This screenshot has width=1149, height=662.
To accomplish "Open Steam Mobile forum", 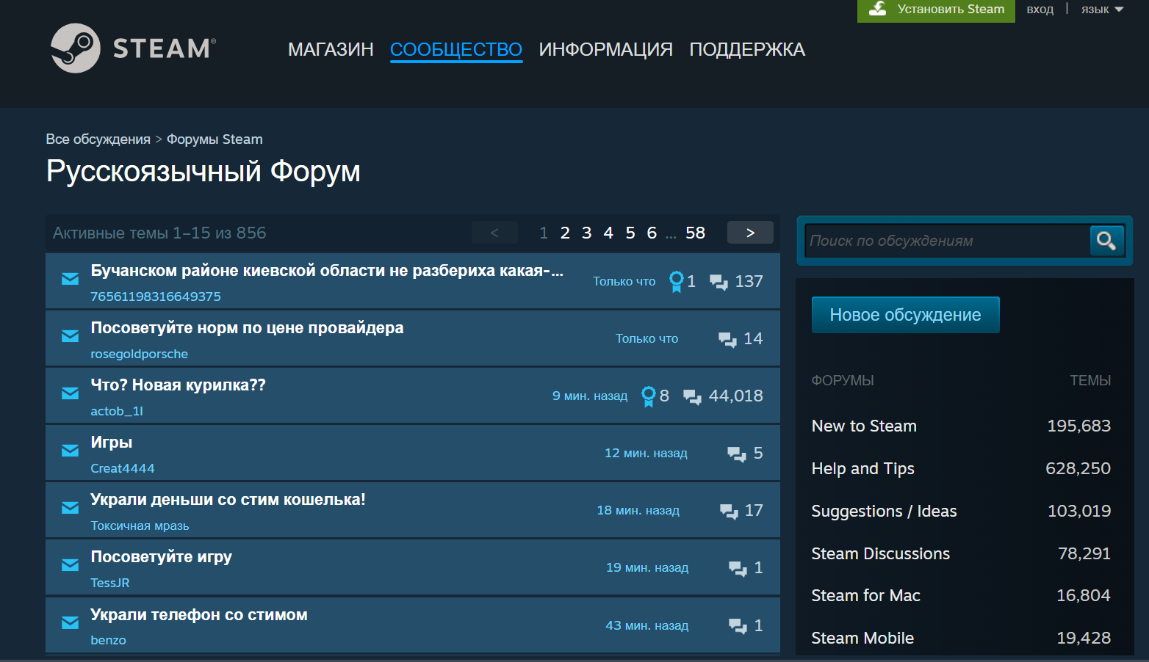I will pos(862,638).
